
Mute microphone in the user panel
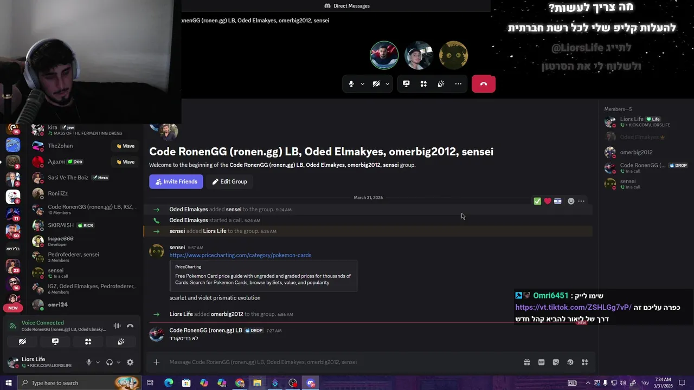(89, 362)
